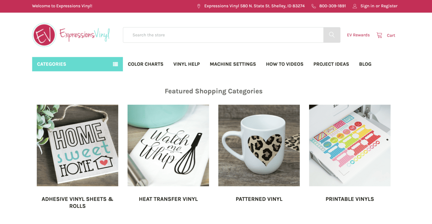Viewport: 432px width, 224px height.
Task: Select the Color Charts menu item
Action: [x=146, y=64]
